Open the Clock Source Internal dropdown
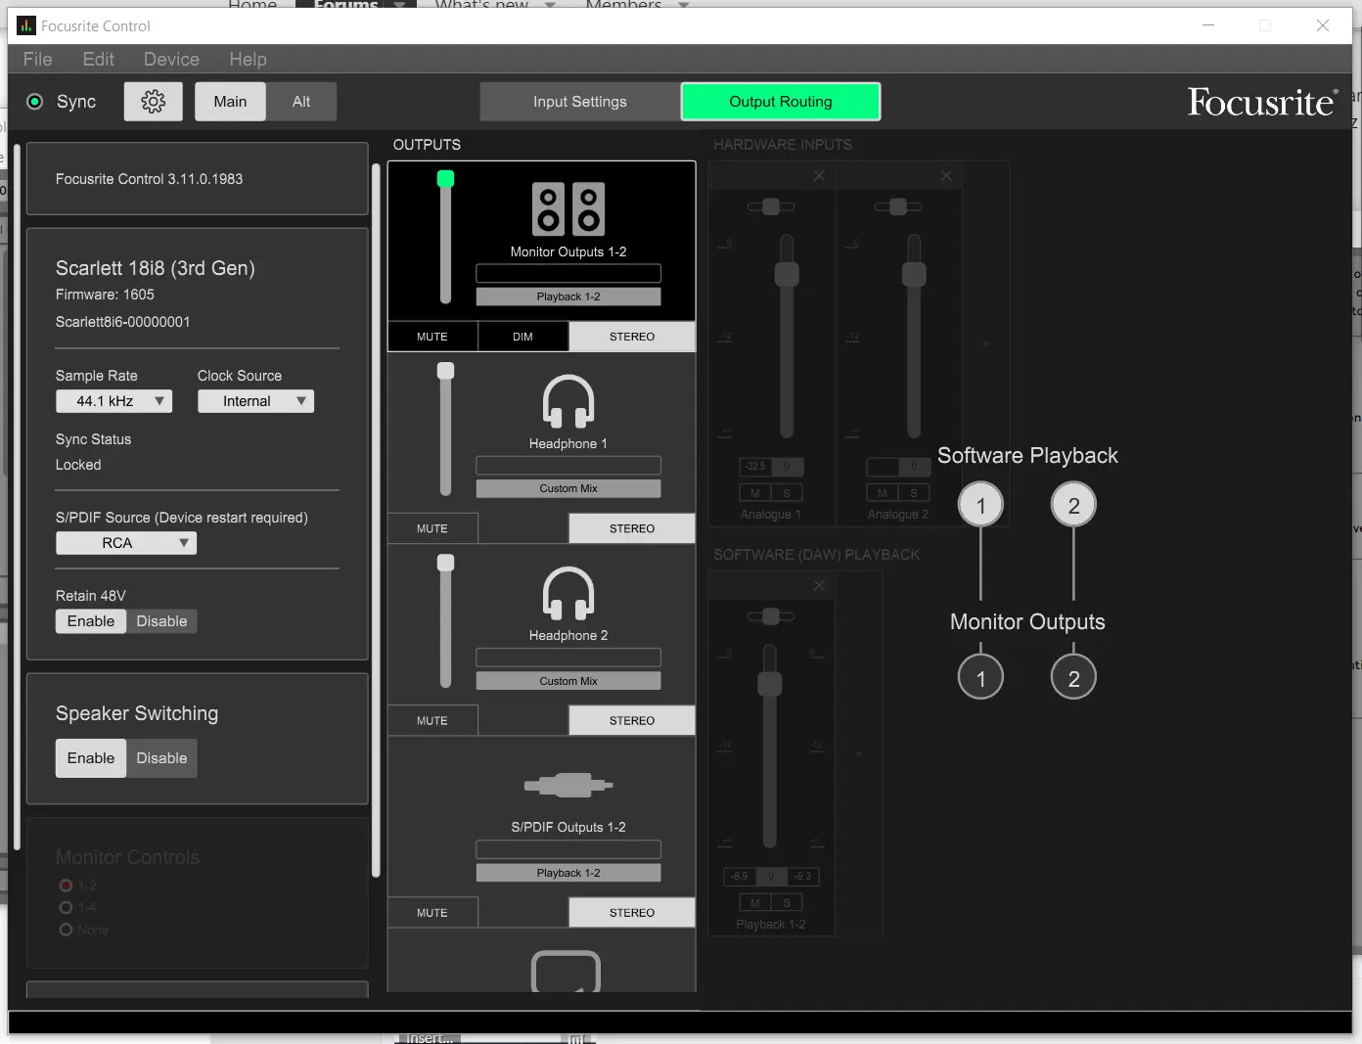 point(255,401)
